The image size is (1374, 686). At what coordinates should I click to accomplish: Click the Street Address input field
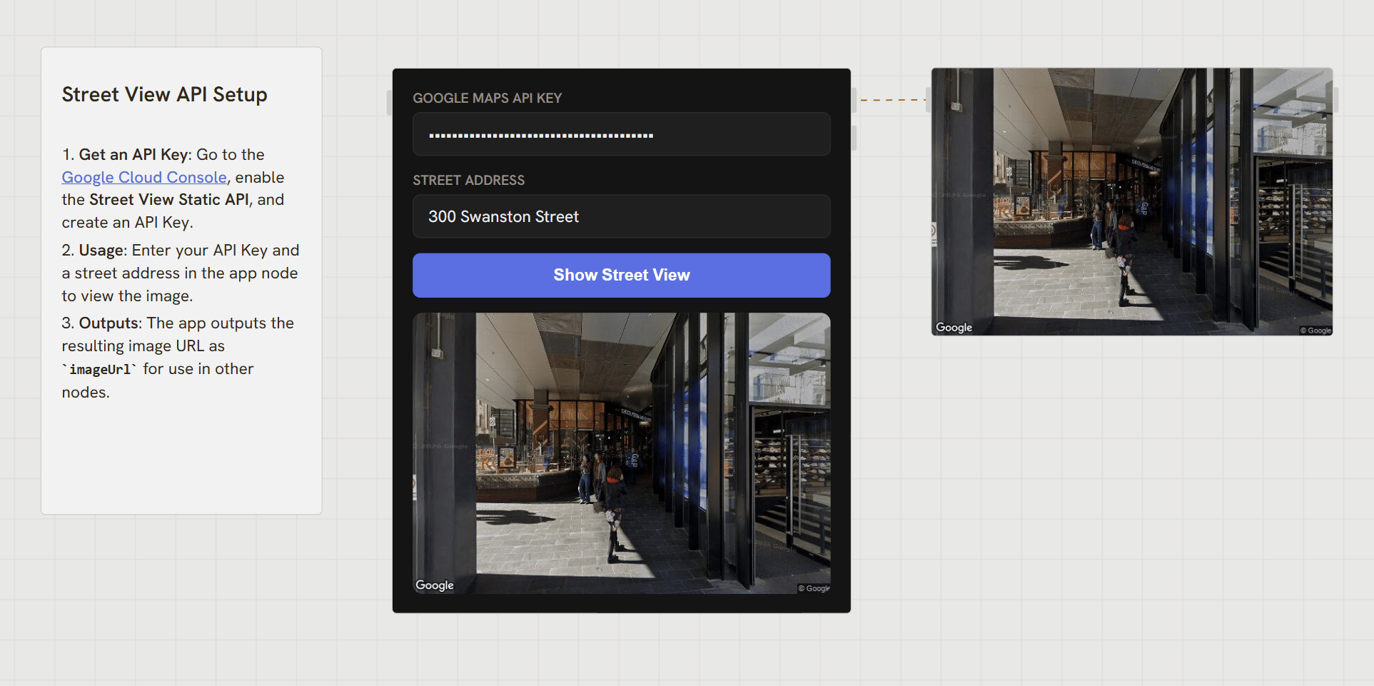click(x=621, y=216)
